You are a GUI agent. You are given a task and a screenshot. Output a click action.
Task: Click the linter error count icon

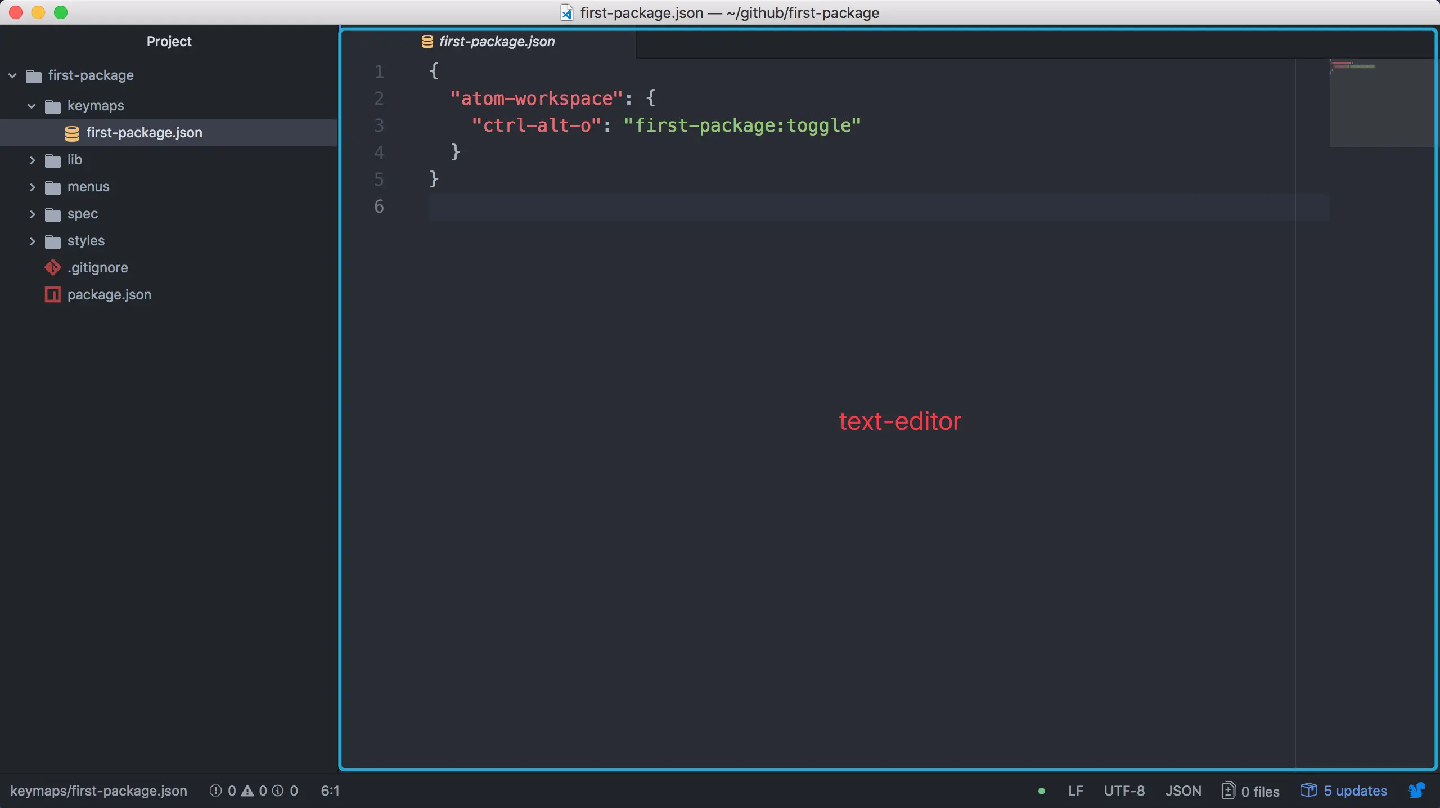215,791
